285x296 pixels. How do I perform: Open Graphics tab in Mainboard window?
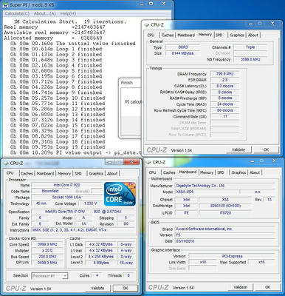click(x=238, y=172)
